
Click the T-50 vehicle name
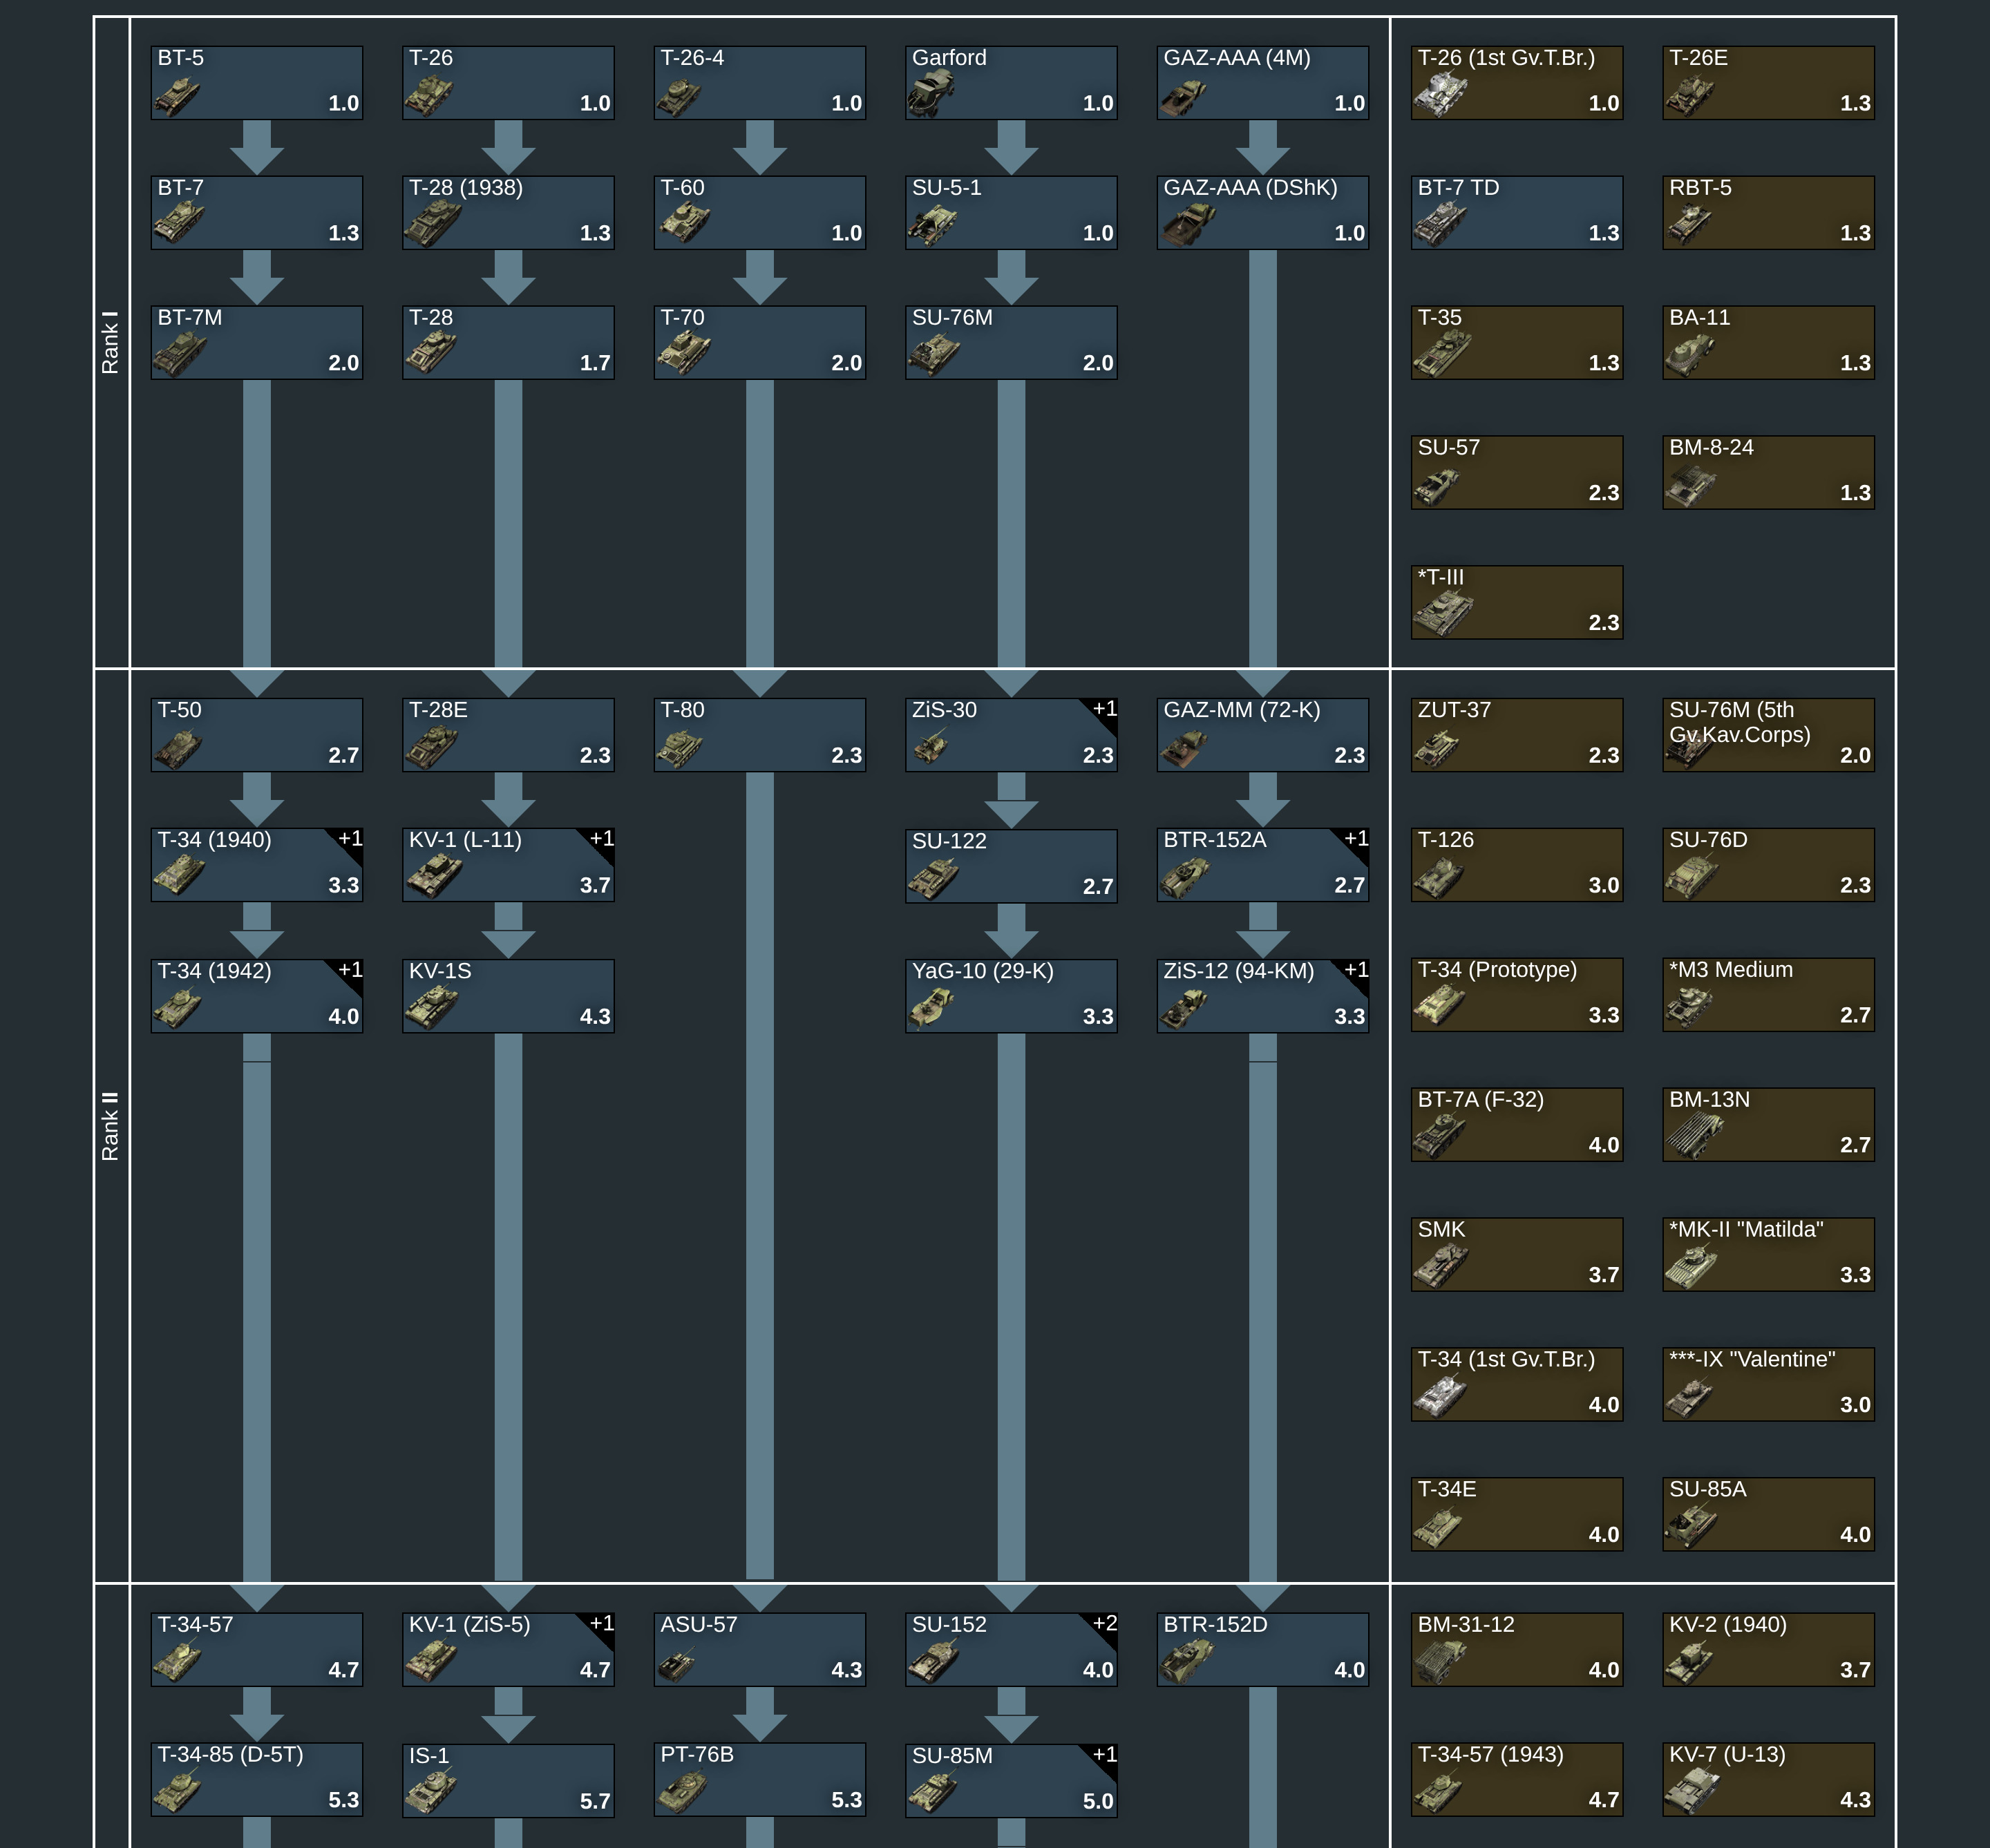[x=179, y=710]
